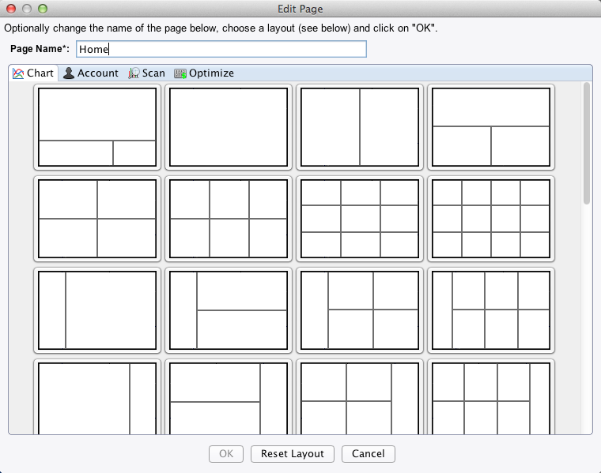Image resolution: width=601 pixels, height=473 pixels.
Task: Choose layout with wide top and two lower panes
Action: (491, 127)
